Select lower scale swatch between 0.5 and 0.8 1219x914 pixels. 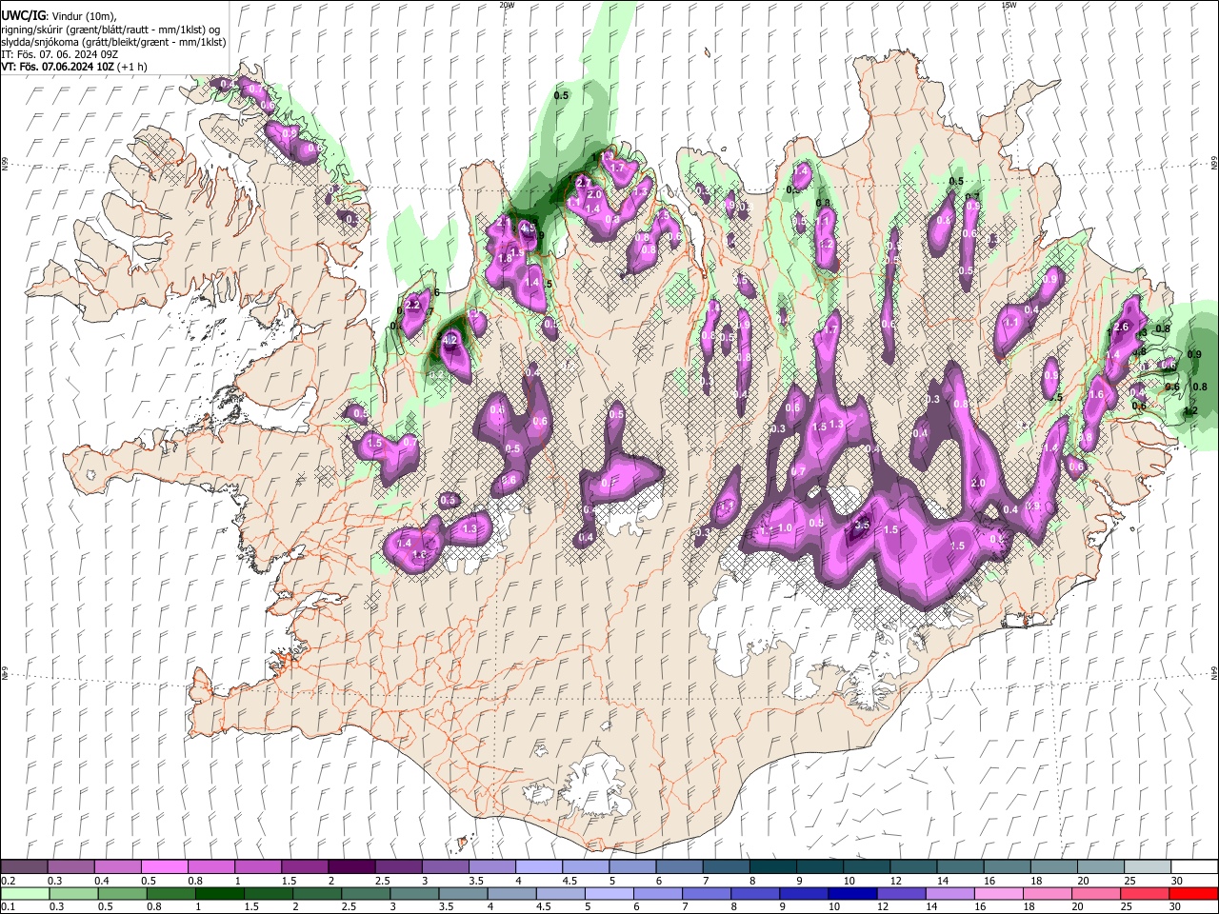tap(122, 894)
